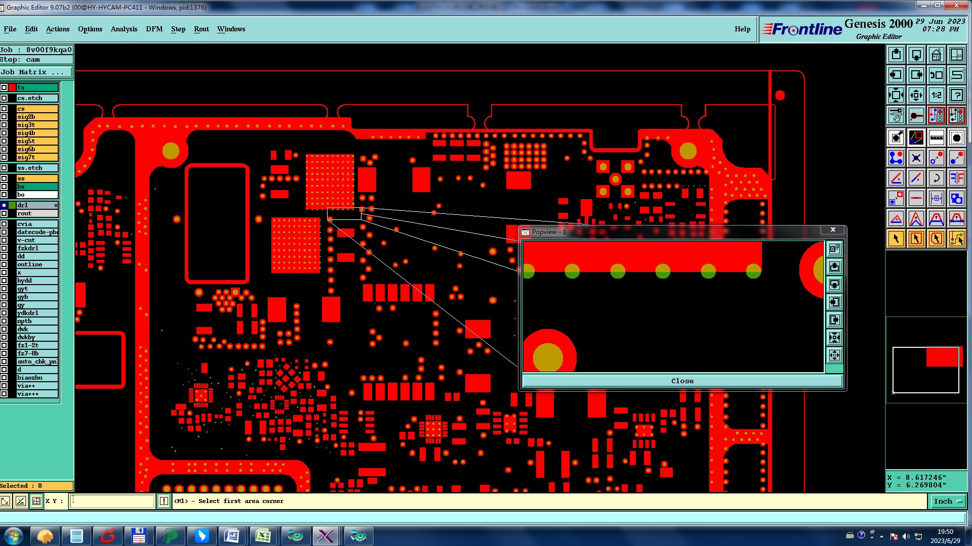
Task: Click the home view icon
Action: (936, 55)
